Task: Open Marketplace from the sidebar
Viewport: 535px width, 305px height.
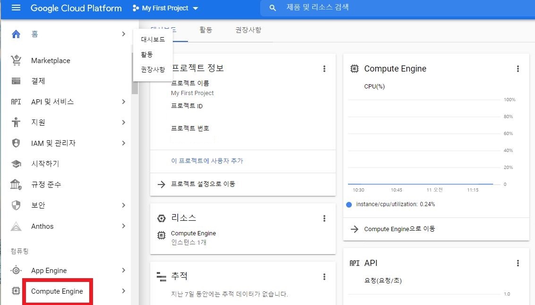Action: coord(51,61)
